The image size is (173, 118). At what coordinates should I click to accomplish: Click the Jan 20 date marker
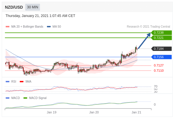94,113
